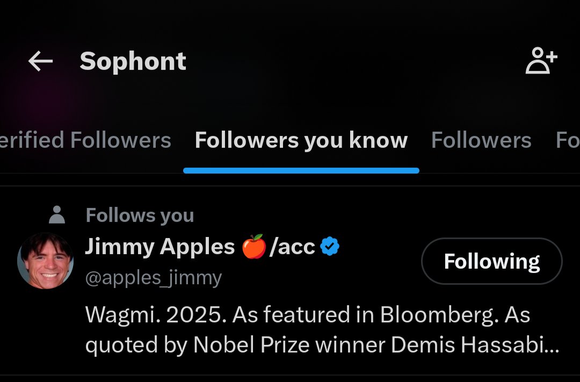Image resolution: width=580 pixels, height=382 pixels.
Task: Click the Jimmy Apples display name
Action: pyautogui.click(x=160, y=246)
